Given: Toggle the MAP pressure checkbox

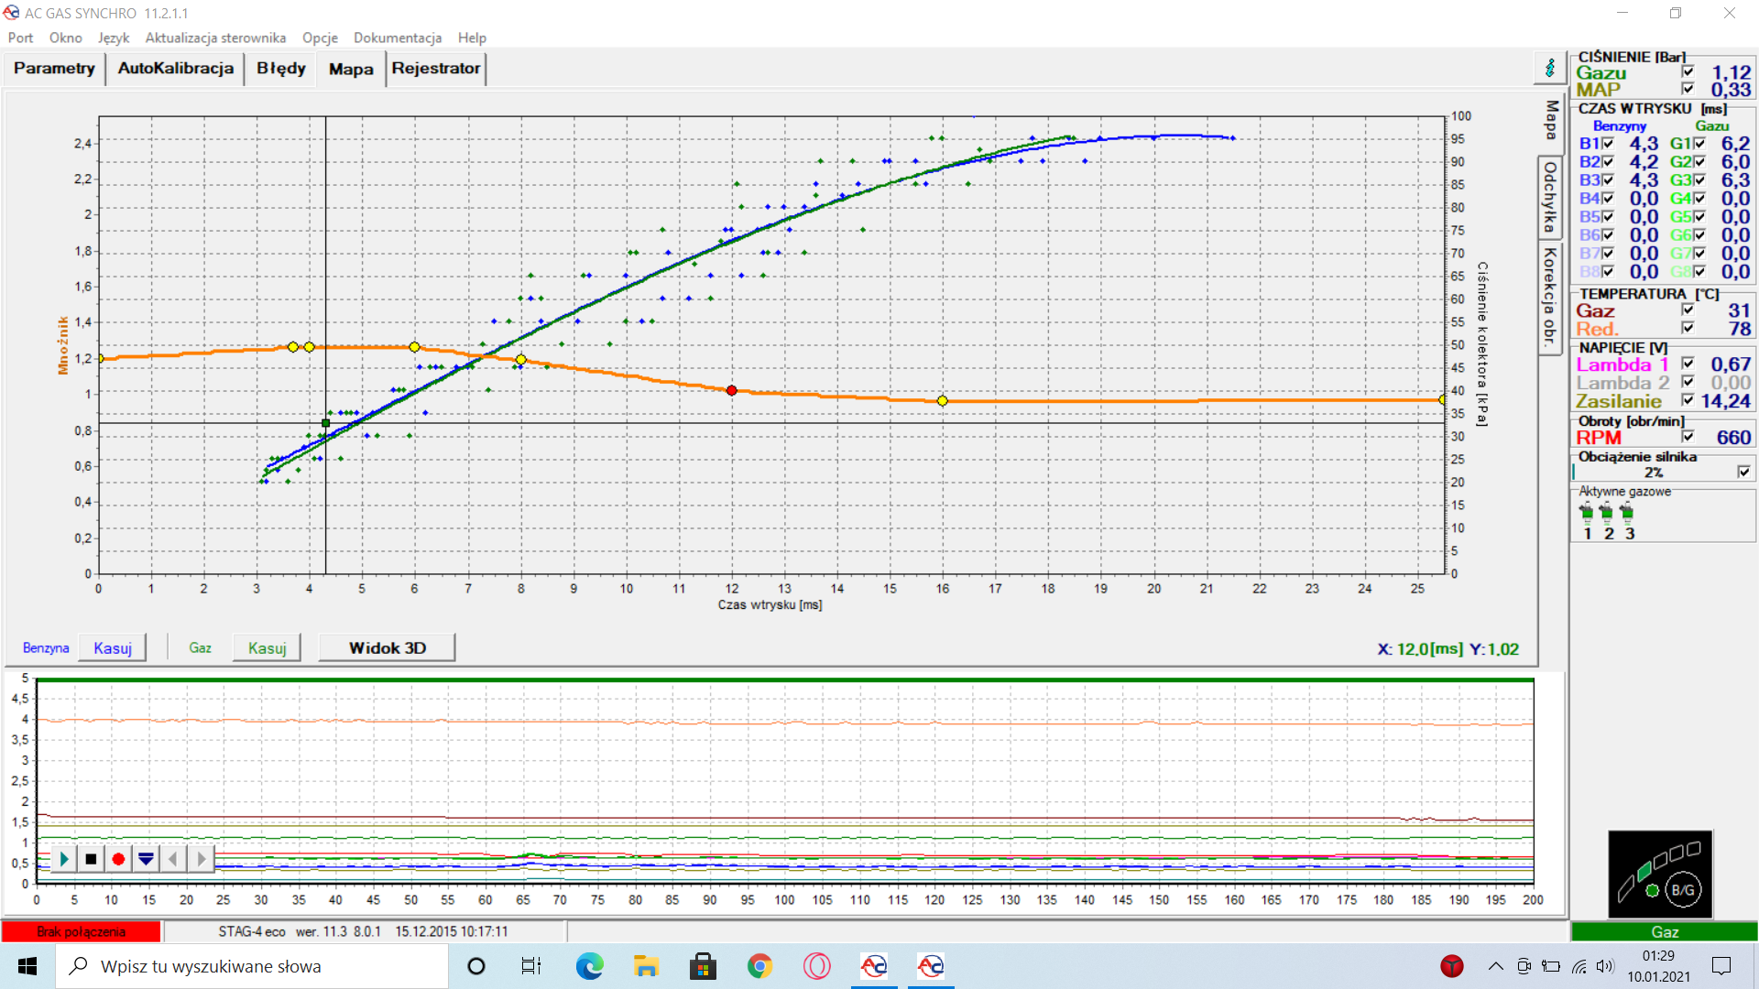Looking at the screenshot, I should 1688,89.
